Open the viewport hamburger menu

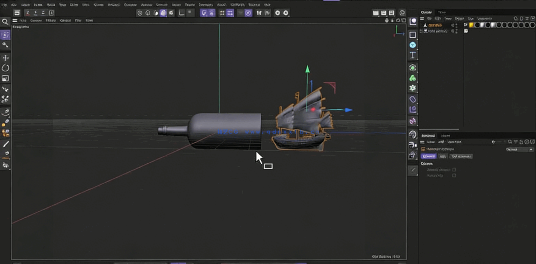(x=15, y=20)
